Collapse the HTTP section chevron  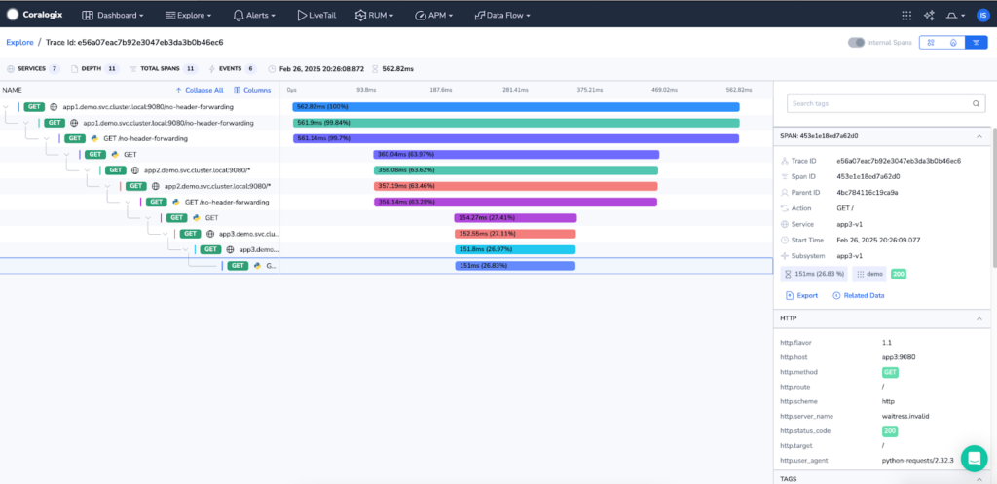pos(978,318)
